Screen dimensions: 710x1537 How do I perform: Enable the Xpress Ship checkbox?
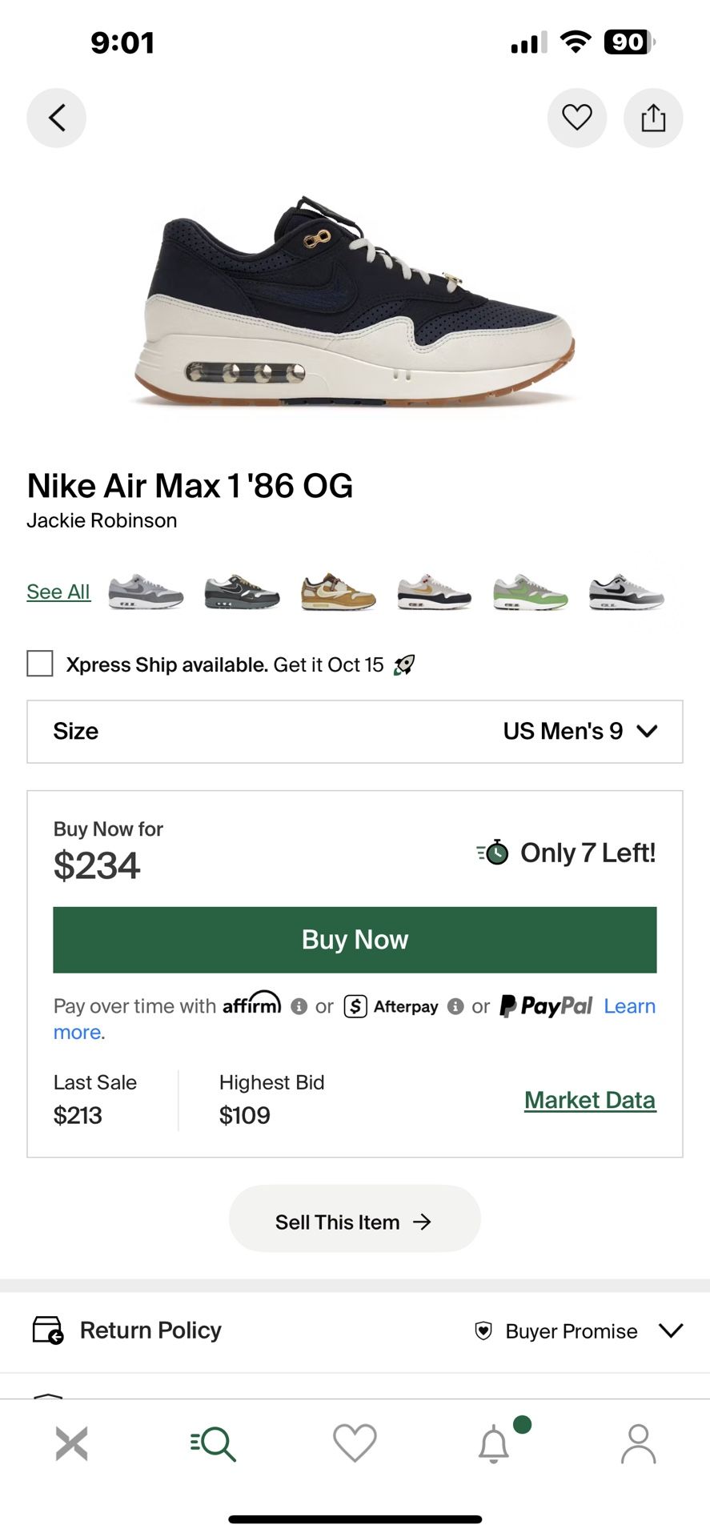tap(40, 664)
